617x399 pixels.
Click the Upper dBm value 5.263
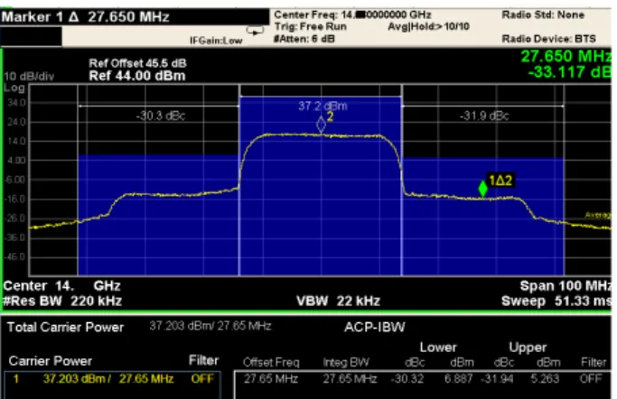click(545, 379)
